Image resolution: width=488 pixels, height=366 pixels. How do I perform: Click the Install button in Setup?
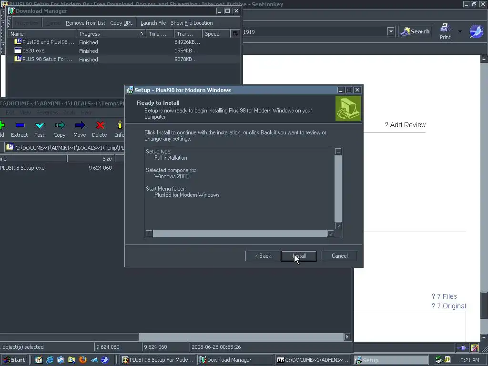(299, 256)
